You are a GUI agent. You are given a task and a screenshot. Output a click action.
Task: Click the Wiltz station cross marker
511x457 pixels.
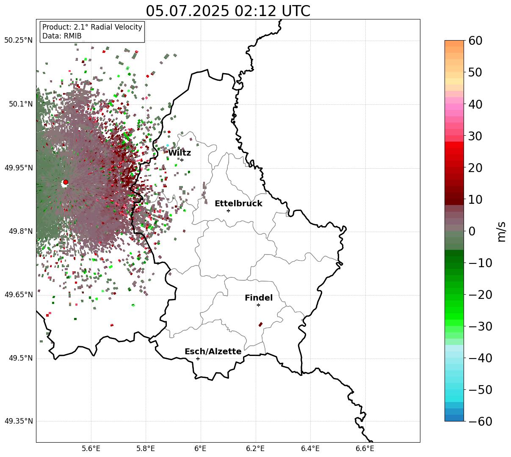point(182,160)
